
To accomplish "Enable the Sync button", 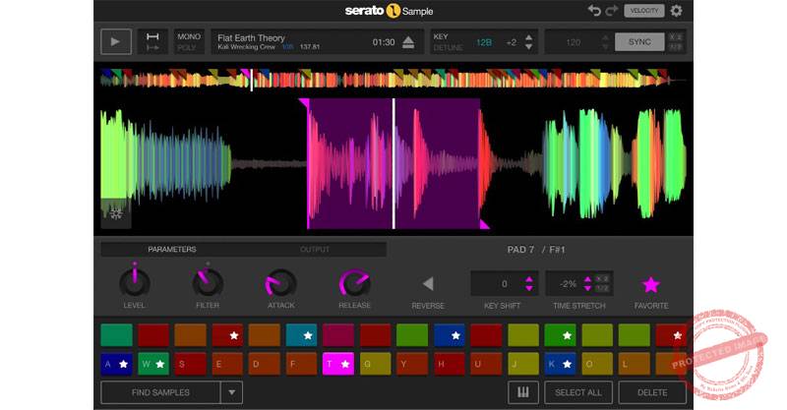I will click(x=639, y=42).
